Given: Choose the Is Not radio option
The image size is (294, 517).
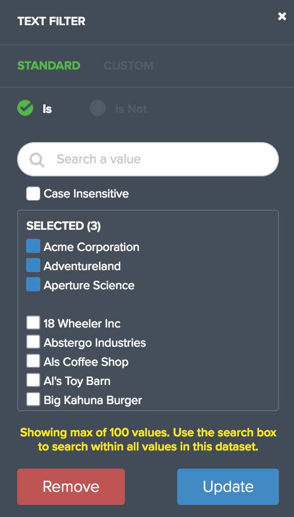Looking at the screenshot, I should pyautogui.click(x=98, y=108).
